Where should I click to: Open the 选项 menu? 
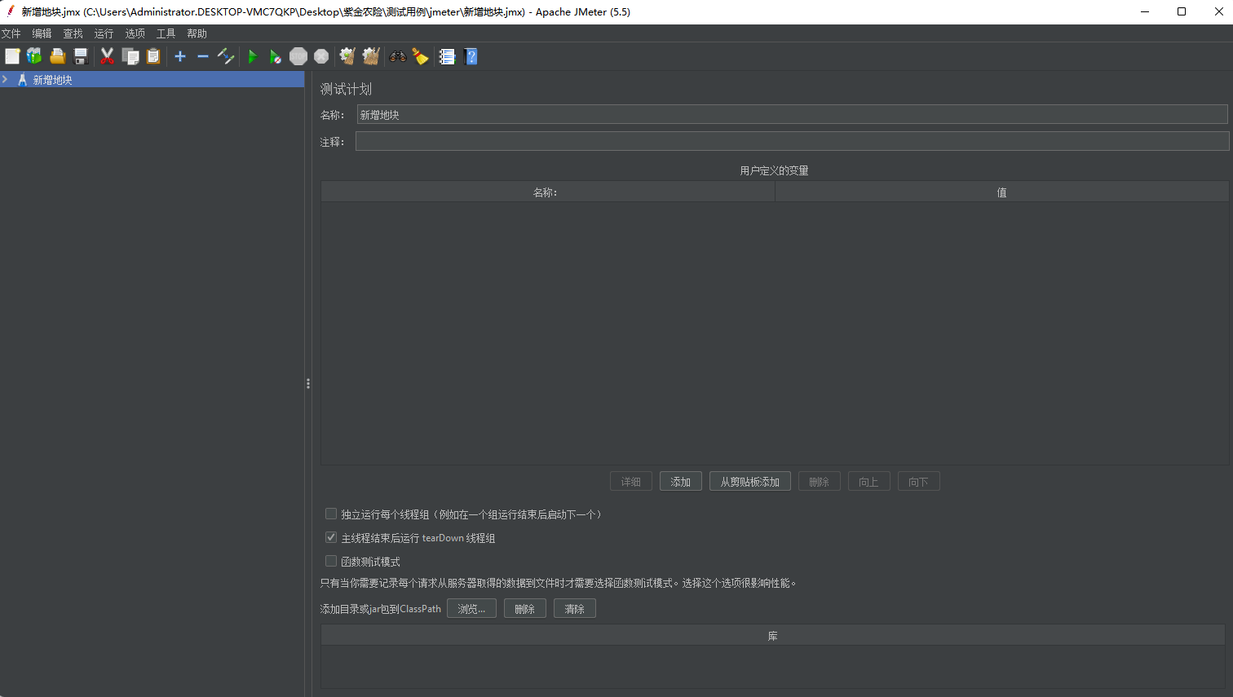click(x=135, y=33)
